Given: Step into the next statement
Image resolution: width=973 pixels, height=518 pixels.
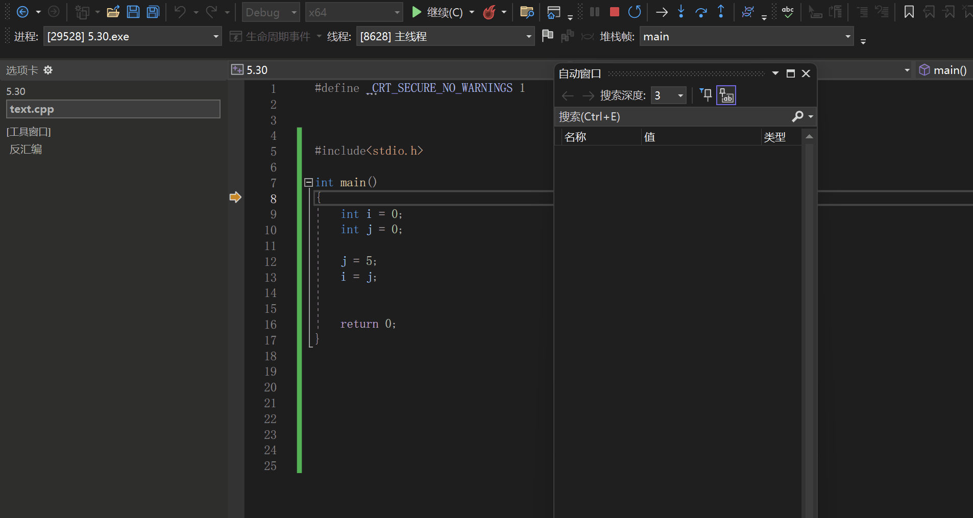Looking at the screenshot, I should [681, 12].
